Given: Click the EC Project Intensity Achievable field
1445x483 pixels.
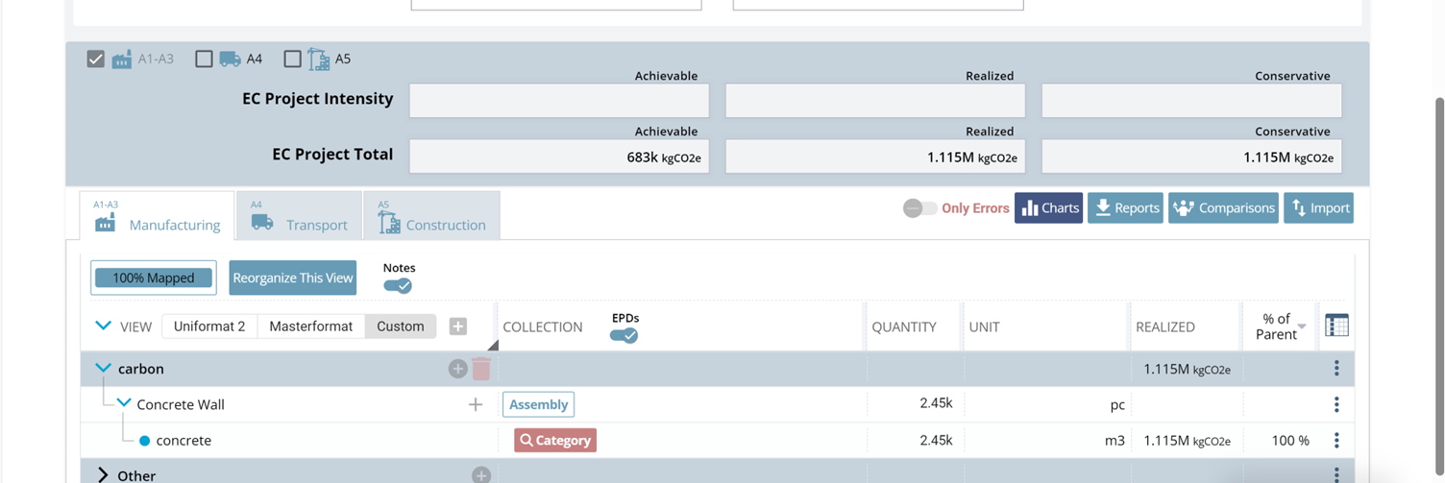Looking at the screenshot, I should [x=559, y=101].
